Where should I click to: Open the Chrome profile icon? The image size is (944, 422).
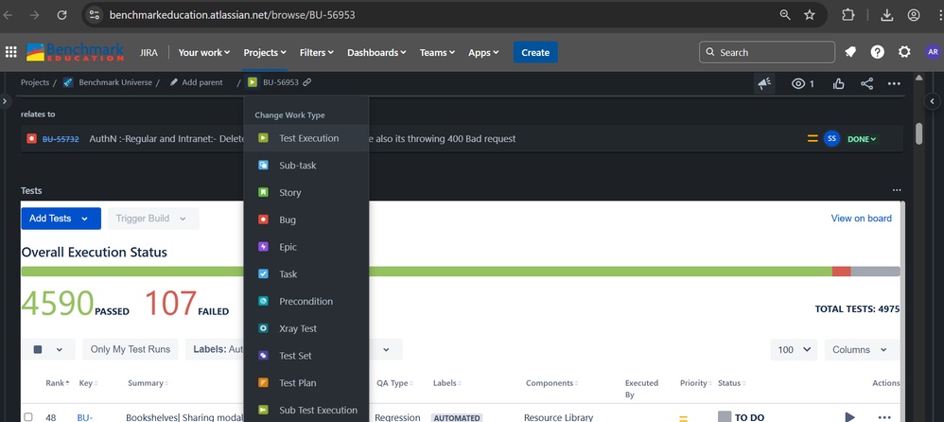914,15
